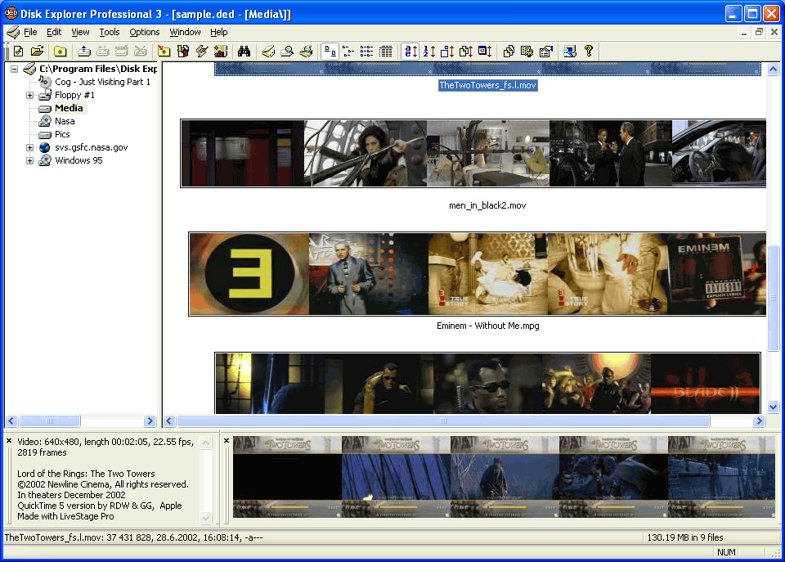Click the yellow question mark Help icon
The height and width of the screenshot is (562, 785).
[588, 52]
